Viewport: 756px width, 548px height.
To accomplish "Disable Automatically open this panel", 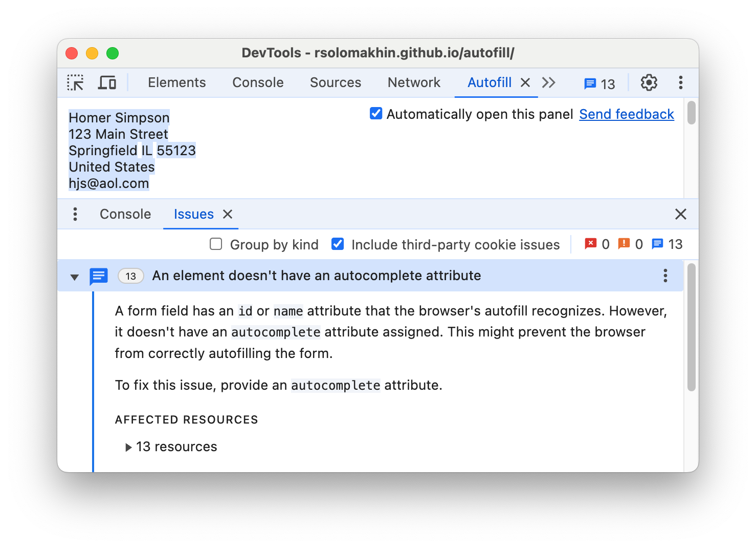I will (376, 114).
